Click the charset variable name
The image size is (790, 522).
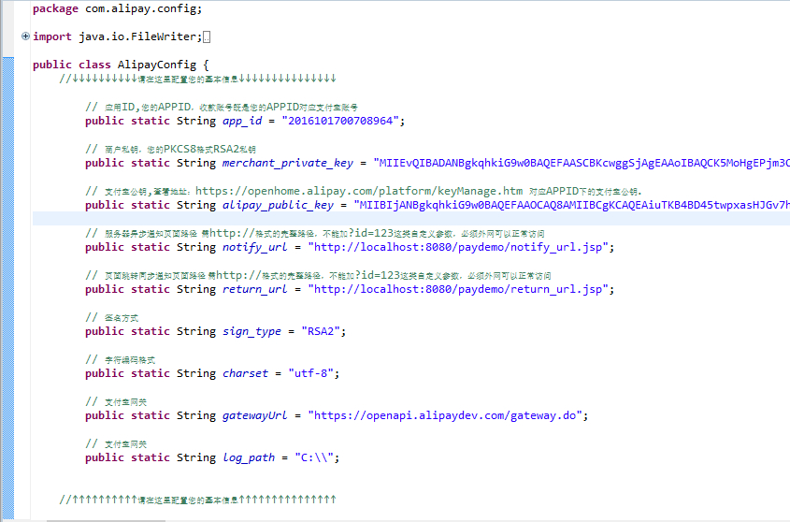coord(245,373)
